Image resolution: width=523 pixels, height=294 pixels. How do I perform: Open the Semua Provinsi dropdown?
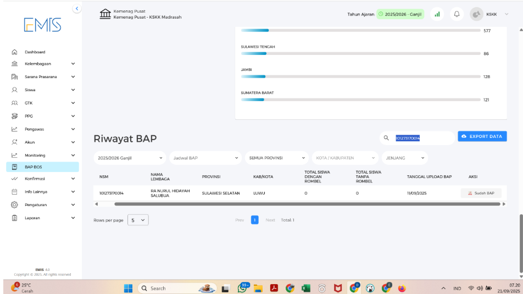click(x=277, y=158)
